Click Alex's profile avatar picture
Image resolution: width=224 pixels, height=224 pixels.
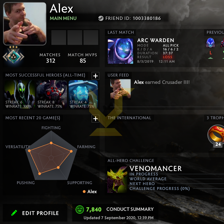point(25,24)
